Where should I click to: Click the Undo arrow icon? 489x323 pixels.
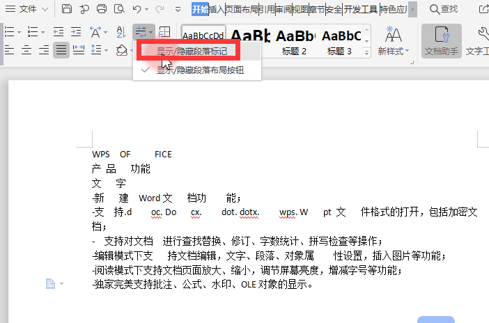point(137,9)
